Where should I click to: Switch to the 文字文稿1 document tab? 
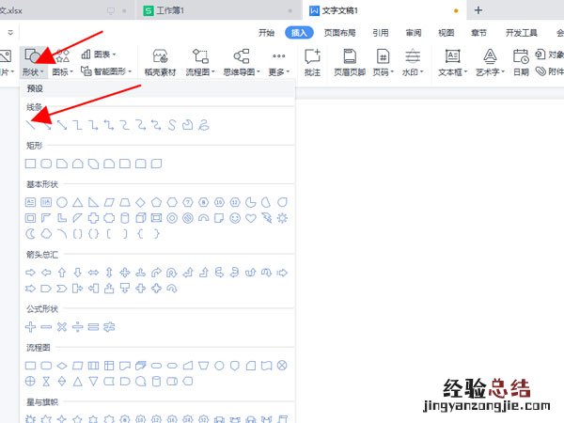384,10
